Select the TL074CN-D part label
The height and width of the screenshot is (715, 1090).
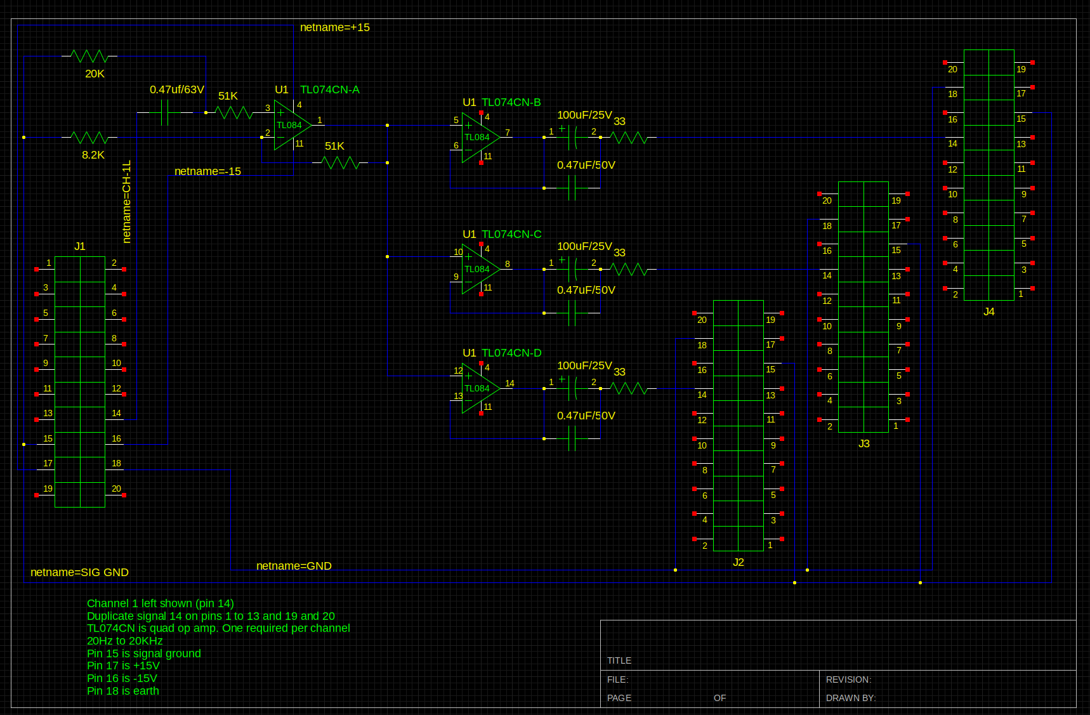511,353
